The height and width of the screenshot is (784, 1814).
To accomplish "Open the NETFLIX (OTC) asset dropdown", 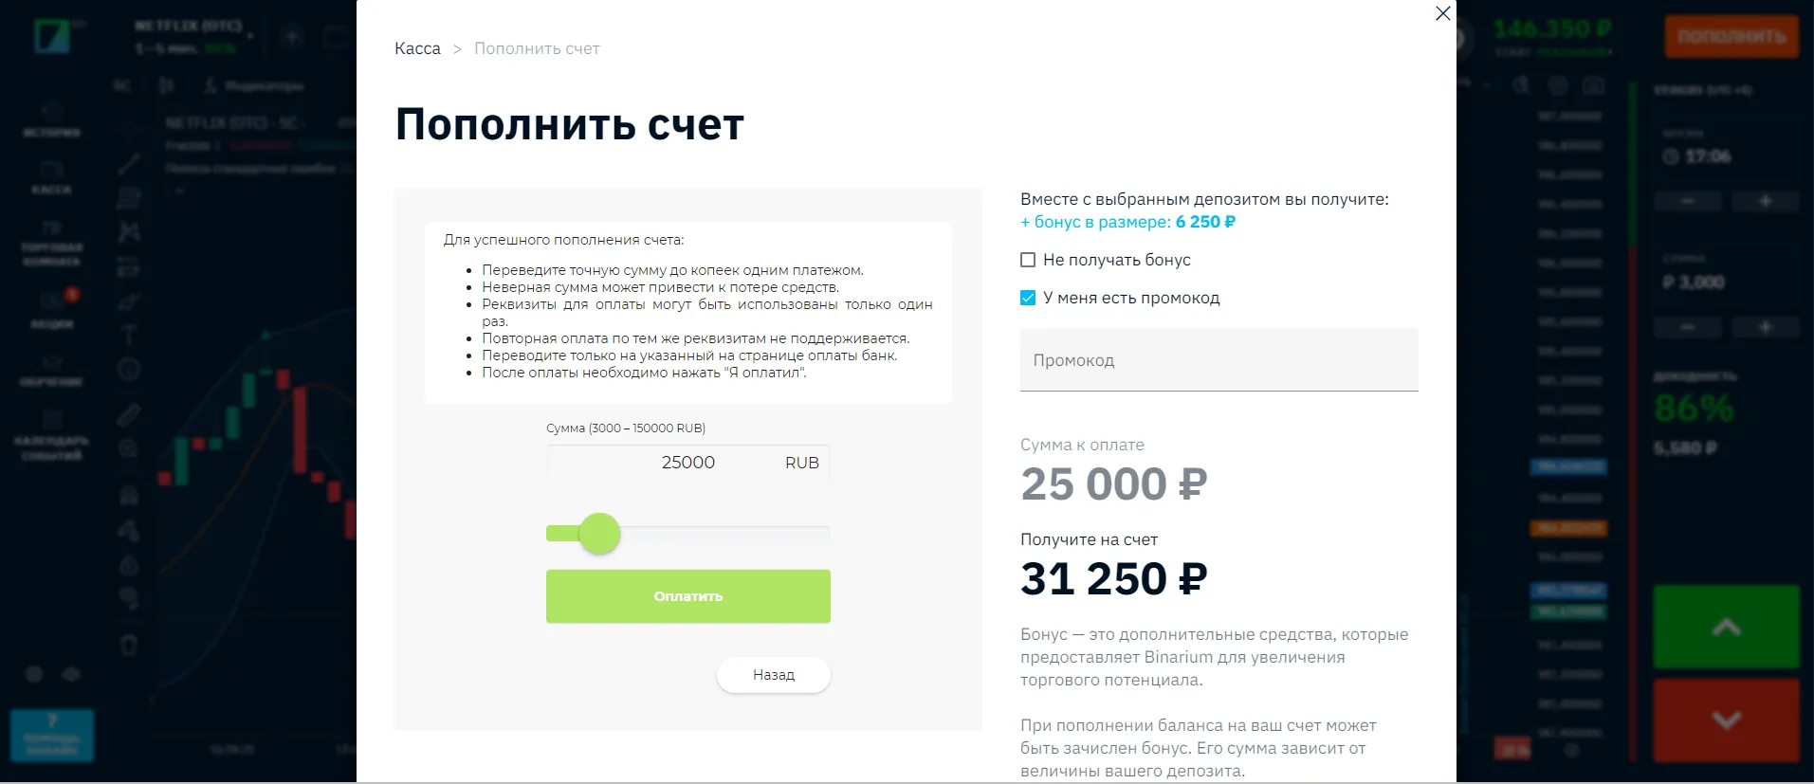I will click(x=190, y=25).
